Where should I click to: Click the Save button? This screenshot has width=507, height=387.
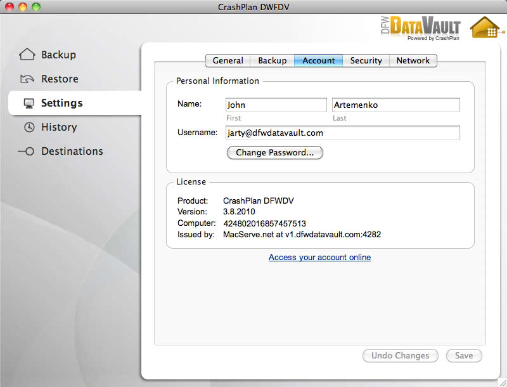coord(464,356)
